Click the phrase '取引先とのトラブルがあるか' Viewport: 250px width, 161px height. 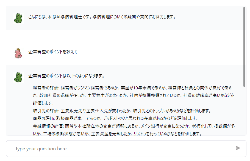coord(160,111)
